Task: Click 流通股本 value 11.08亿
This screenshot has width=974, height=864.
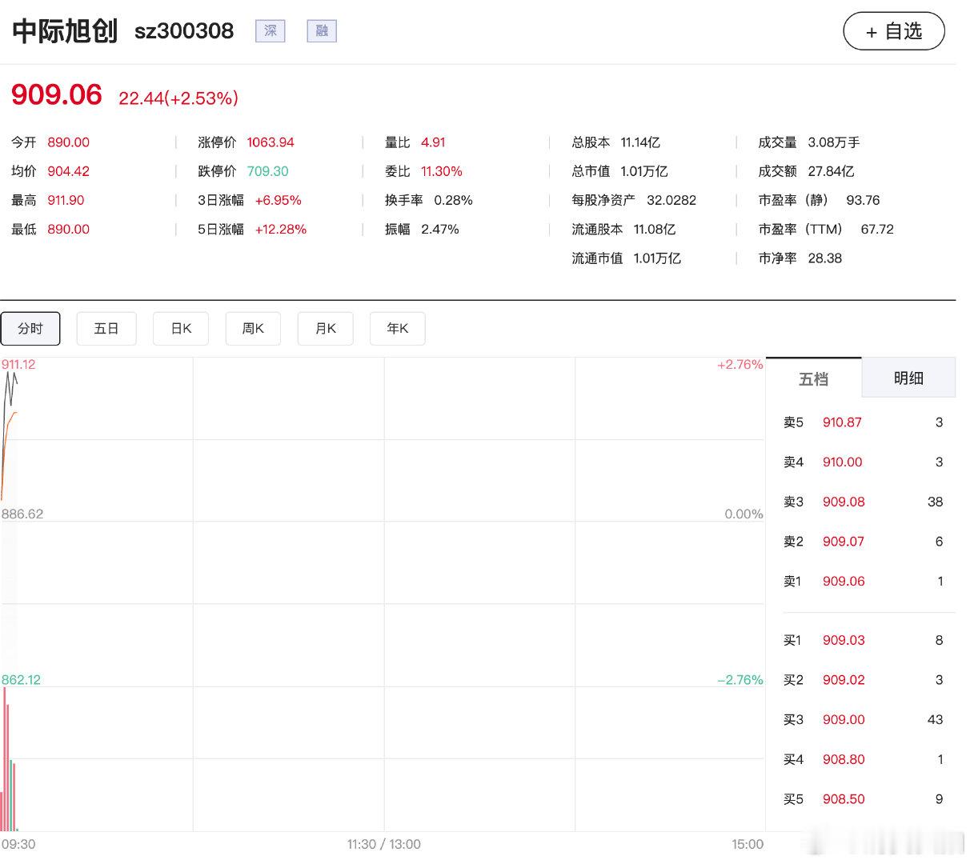Action: [655, 229]
